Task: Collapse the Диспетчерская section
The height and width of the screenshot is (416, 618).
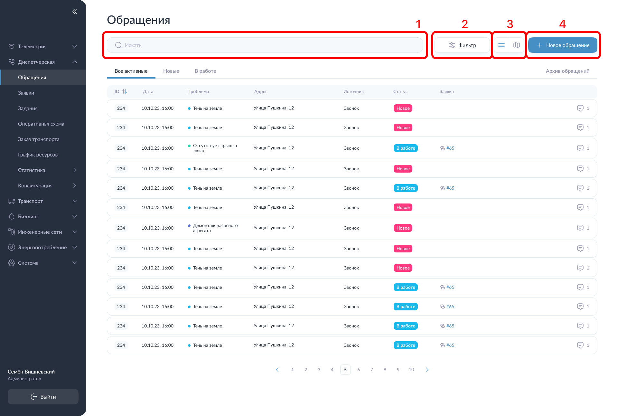Action: coord(75,62)
